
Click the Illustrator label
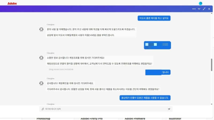click(x=175, y=119)
